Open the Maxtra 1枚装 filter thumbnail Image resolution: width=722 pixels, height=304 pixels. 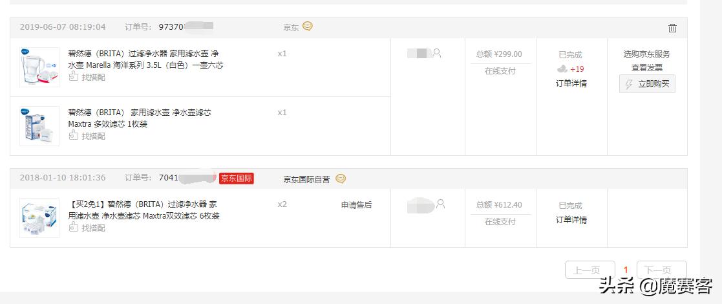(x=39, y=125)
